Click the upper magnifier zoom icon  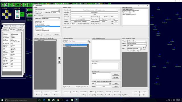click(17, 12)
